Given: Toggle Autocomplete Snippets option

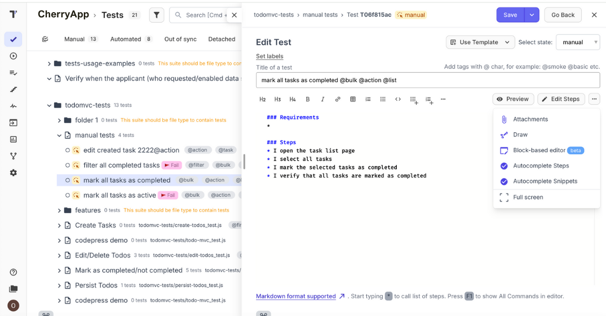Looking at the screenshot, I should click(x=545, y=181).
